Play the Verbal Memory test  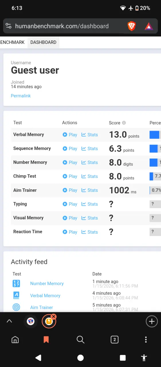(70, 135)
